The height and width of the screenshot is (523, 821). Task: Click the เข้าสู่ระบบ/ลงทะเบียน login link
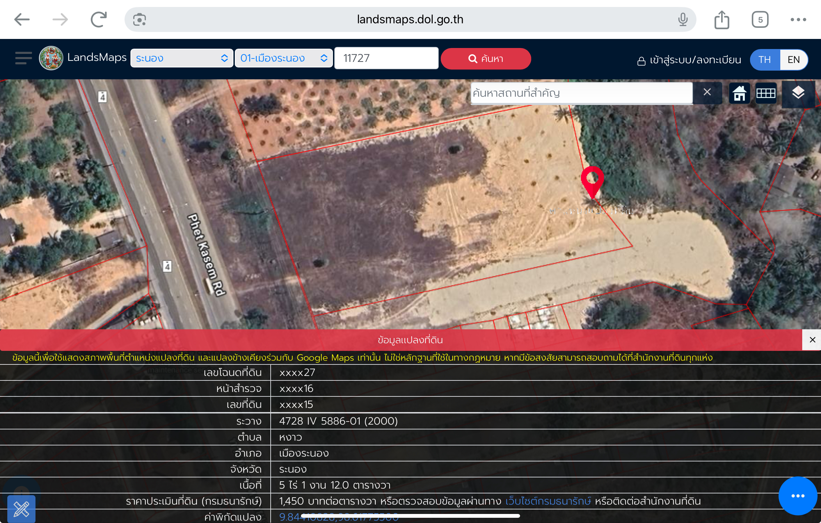pos(690,60)
